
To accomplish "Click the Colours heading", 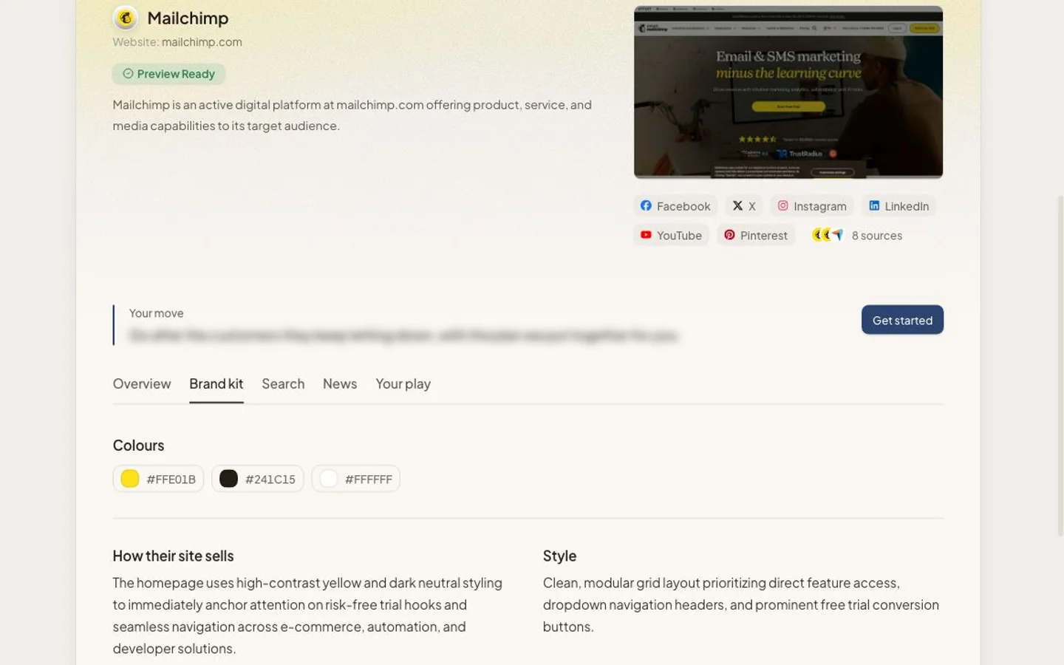I will (138, 445).
